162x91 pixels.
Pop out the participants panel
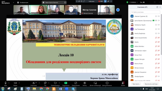click(x=157, y=7)
